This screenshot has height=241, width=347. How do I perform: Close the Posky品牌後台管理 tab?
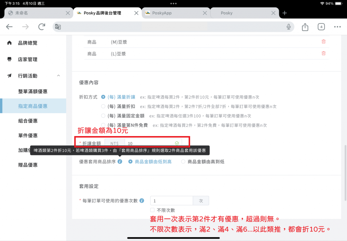136,13
